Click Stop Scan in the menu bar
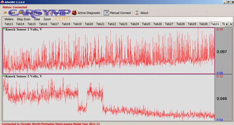The height and width of the screenshot is (125, 234). (24, 19)
